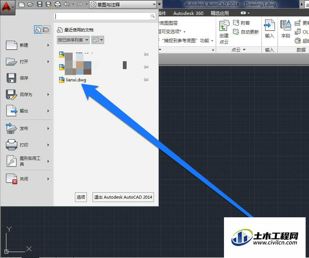309x258 pixels.
Task: Click the Undo arrow icon
Action: click(x=67, y=4)
